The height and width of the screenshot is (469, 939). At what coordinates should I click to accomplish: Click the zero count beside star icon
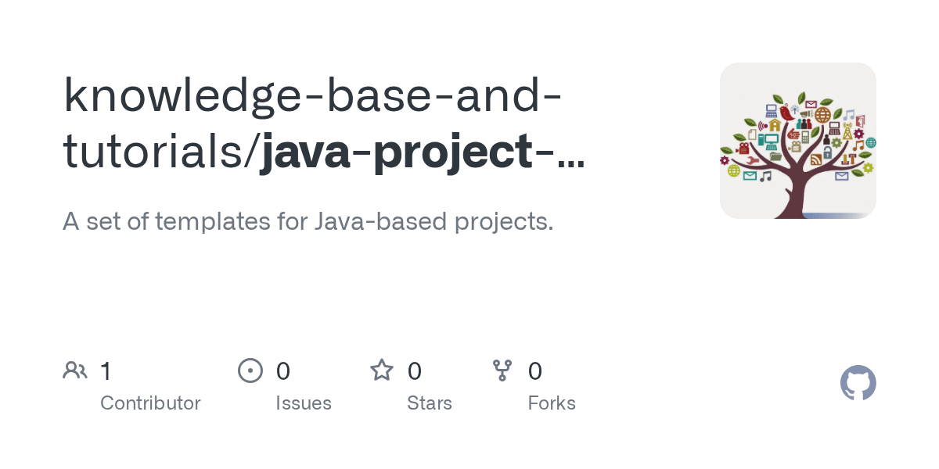415,371
